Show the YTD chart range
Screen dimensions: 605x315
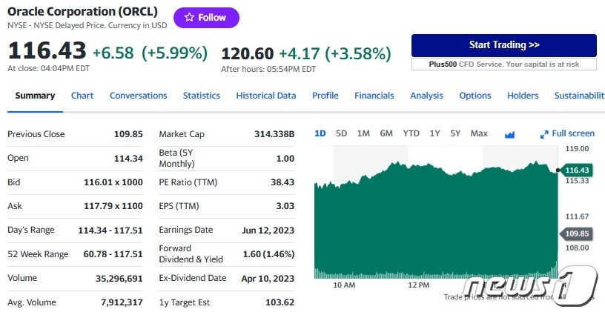411,133
